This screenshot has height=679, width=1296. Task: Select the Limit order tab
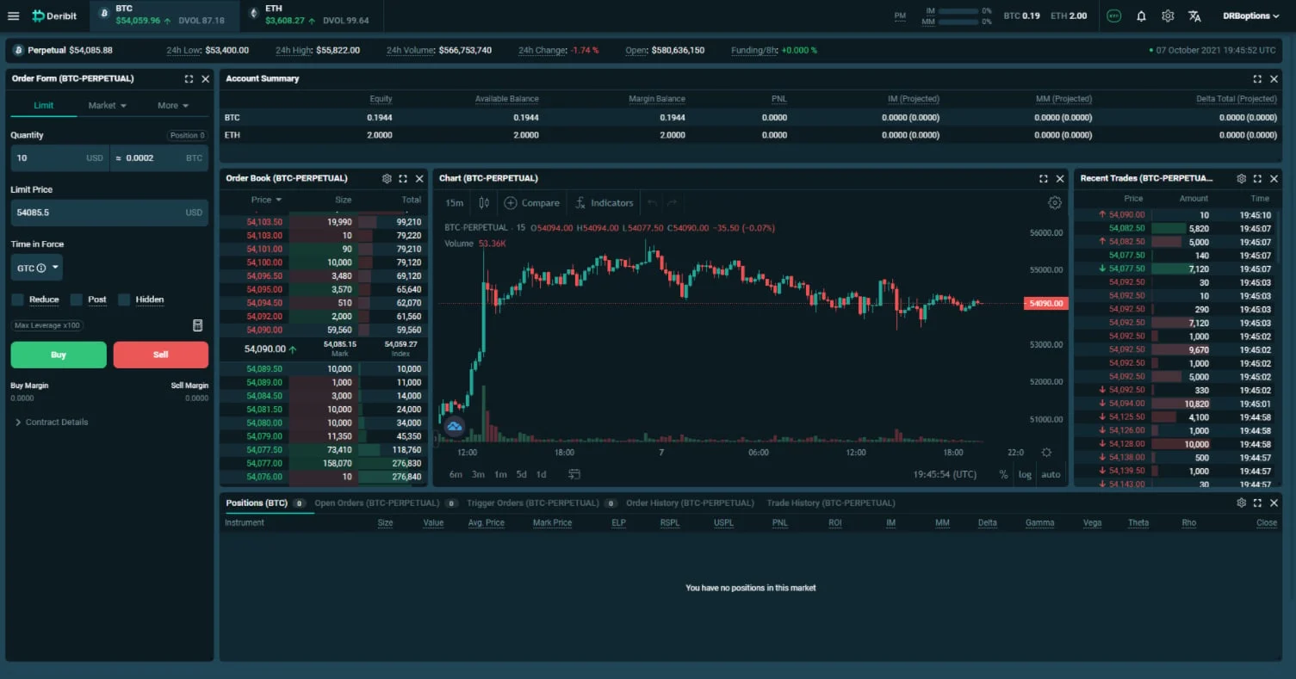click(x=43, y=105)
